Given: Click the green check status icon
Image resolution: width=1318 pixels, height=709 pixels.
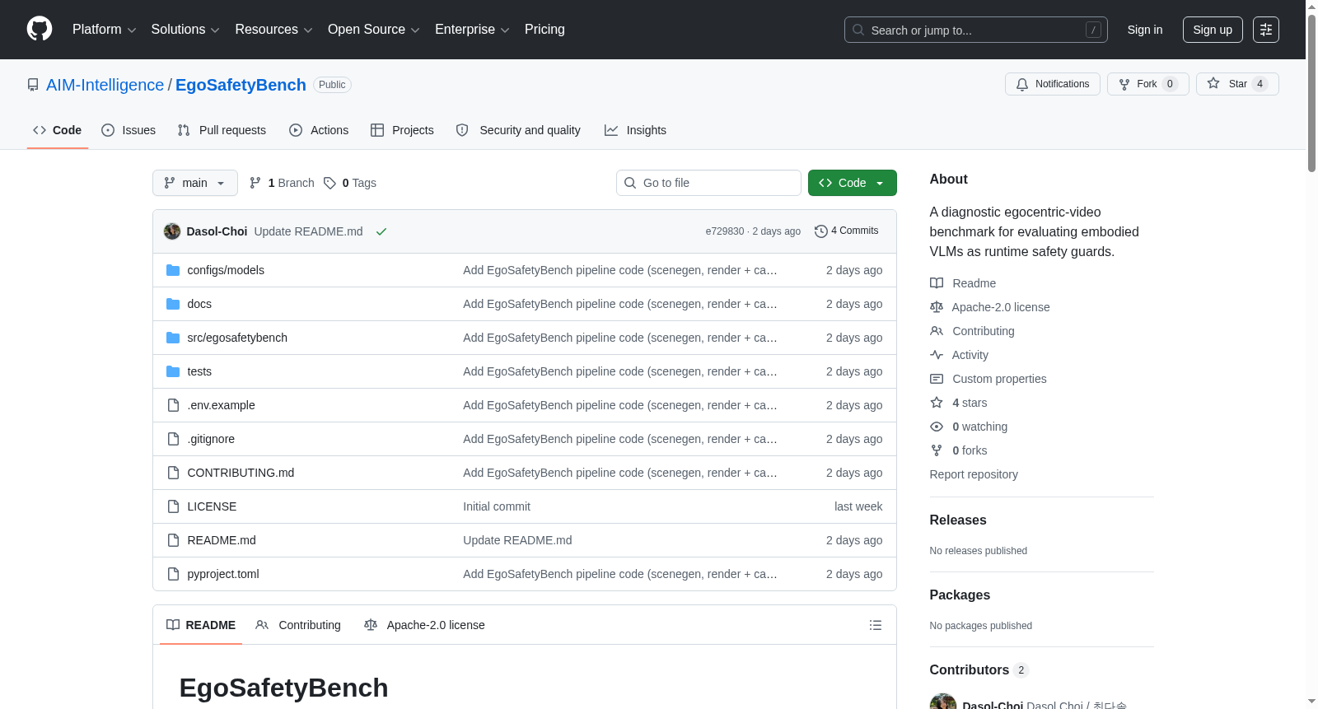Looking at the screenshot, I should [381, 231].
